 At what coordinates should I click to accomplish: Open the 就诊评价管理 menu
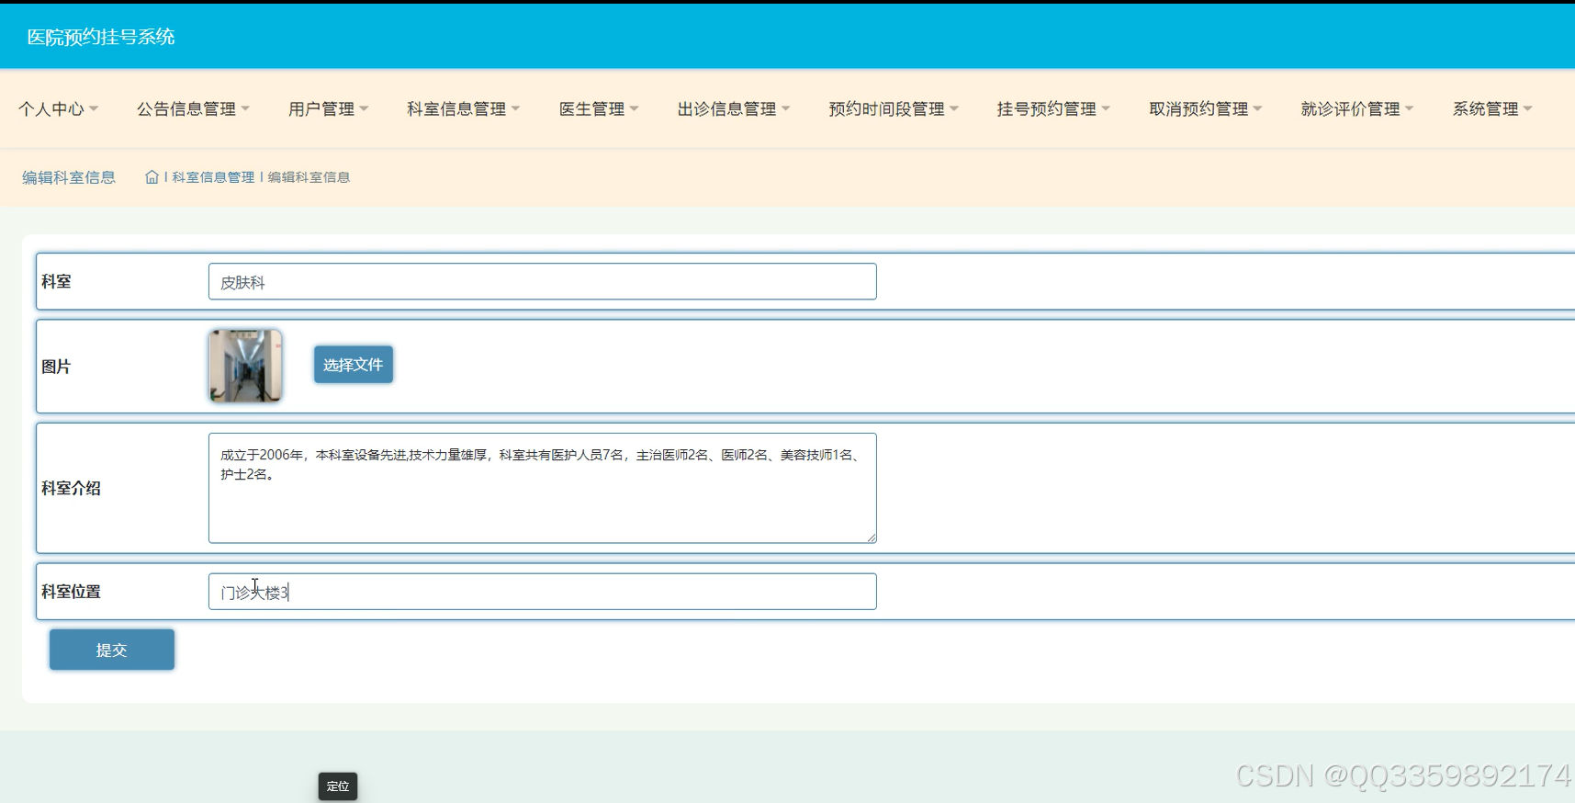(x=1357, y=109)
